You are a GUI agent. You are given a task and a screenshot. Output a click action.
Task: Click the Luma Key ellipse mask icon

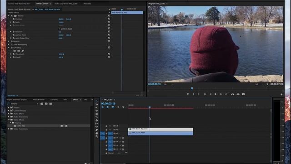(x=15, y=51)
